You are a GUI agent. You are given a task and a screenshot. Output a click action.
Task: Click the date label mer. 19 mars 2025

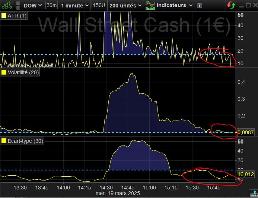[118, 193]
